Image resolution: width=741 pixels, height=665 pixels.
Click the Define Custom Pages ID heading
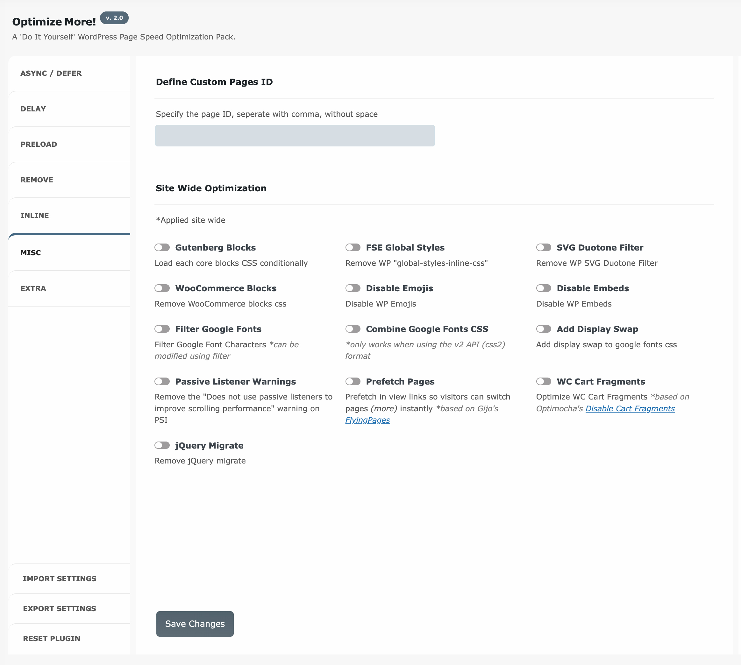coord(214,82)
